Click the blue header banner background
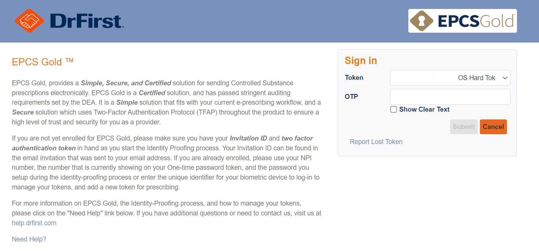 coord(261,21)
